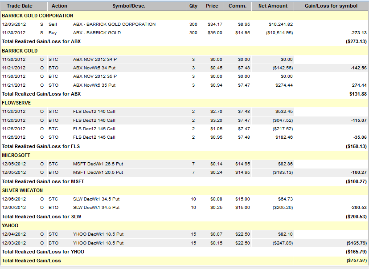Click the final Total Realized Gain/Loss label
This screenshot has height=269, width=369.
click(x=31, y=261)
